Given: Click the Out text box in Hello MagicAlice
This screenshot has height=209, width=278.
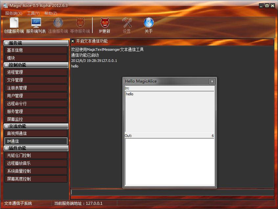Looking at the screenshot, I should 170,161.
